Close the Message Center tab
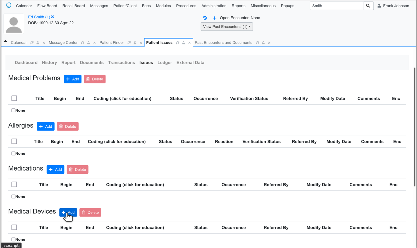 point(94,43)
